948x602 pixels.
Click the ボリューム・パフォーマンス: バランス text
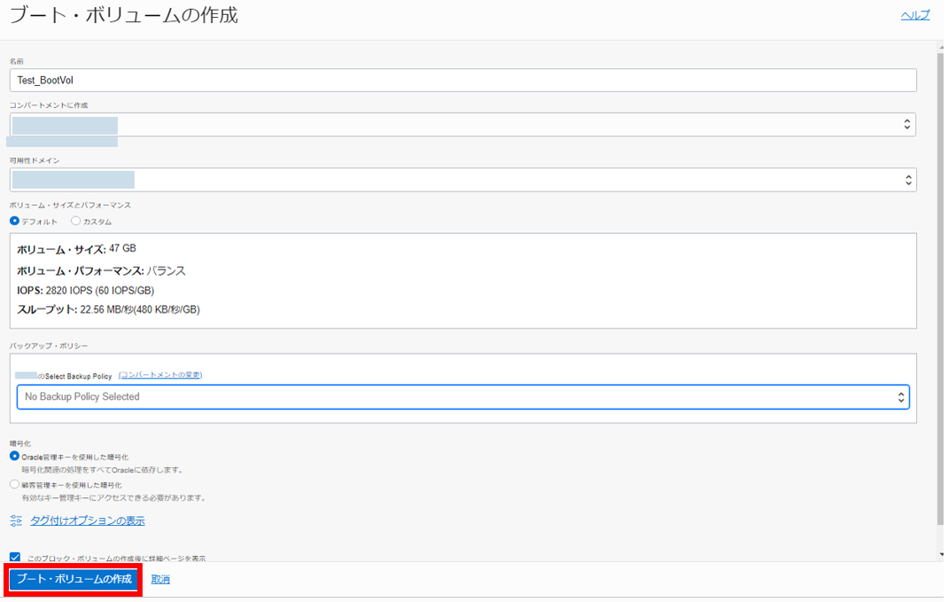click(101, 270)
